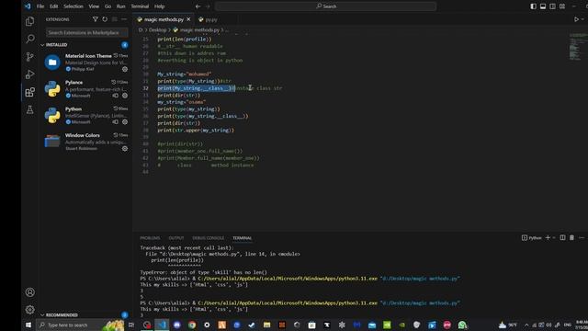Open Chrome from the taskbar
The width and height of the screenshot is (588, 331).
[x=192, y=325]
